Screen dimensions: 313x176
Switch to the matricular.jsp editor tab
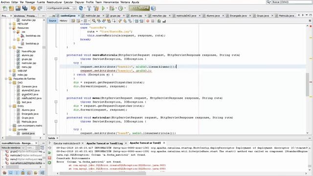click(92, 16)
